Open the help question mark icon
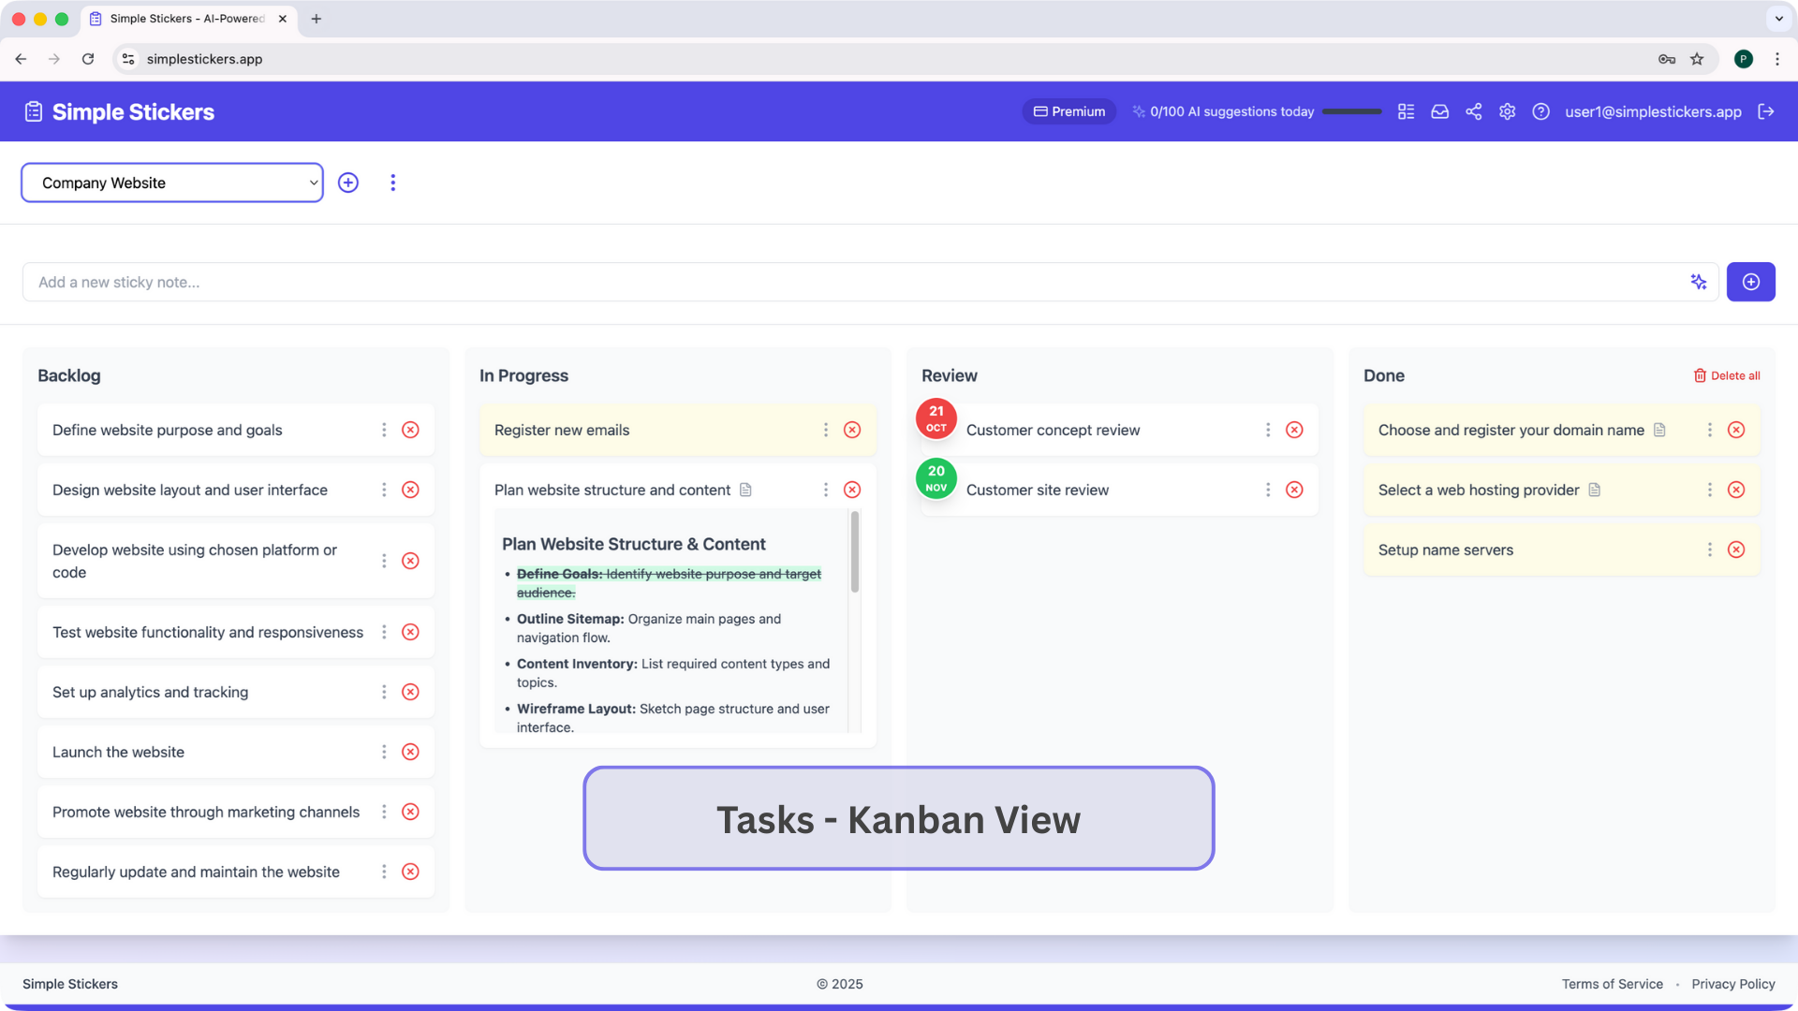 [1540, 111]
